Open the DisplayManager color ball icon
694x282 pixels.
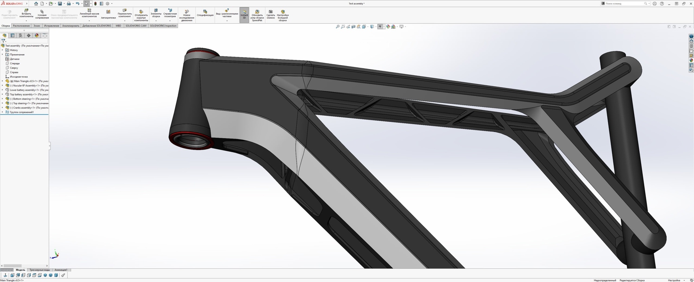37,36
